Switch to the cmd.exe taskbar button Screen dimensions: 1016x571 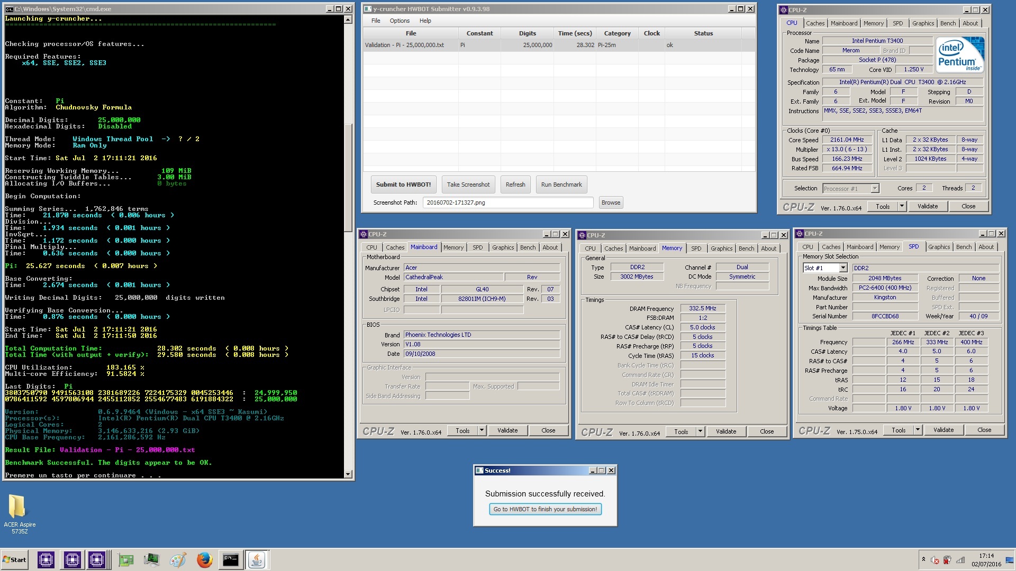coord(231,560)
